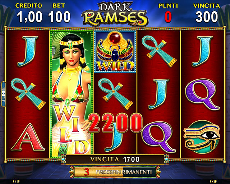Click the ankh symbol in middle of reel three
Image resolution: width=230 pixels, height=184 pixels.
pos(116,94)
